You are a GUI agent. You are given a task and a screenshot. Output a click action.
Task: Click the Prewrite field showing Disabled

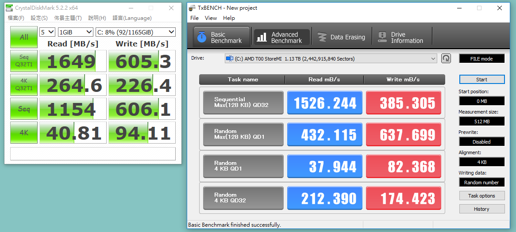tap(482, 142)
